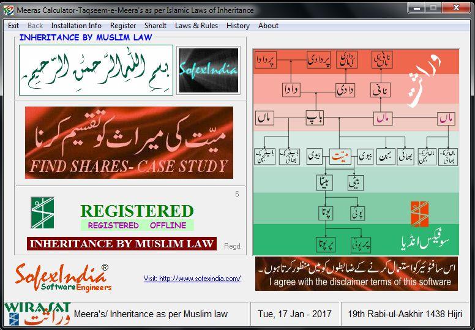Click the number 6 label in registration panel

[x=238, y=194]
